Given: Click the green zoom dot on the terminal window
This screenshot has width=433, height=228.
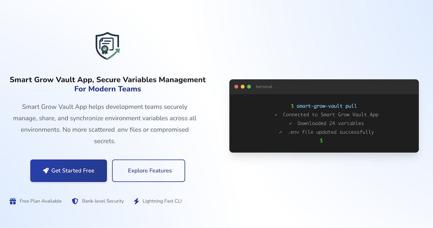Looking at the screenshot, I should (249, 87).
